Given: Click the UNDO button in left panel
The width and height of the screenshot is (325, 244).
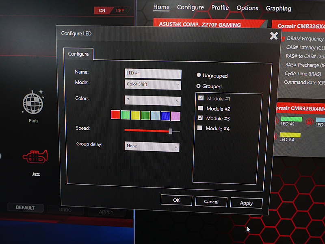Looking at the screenshot, I should click(65, 210).
